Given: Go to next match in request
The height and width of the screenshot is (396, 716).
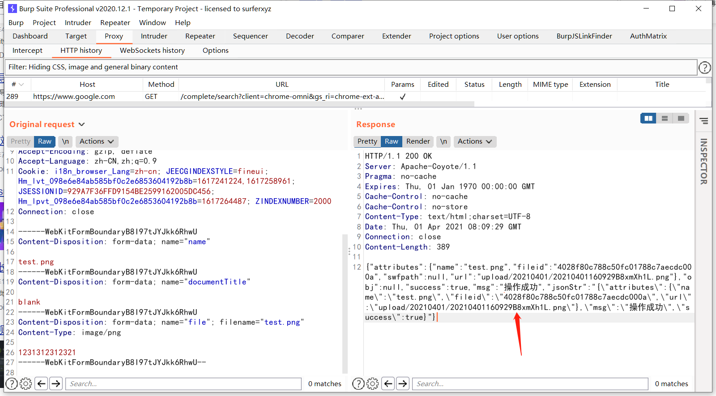Looking at the screenshot, I should [56, 383].
